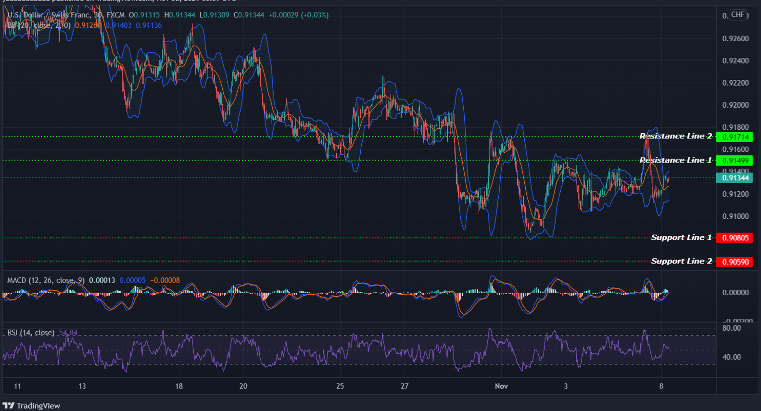
Task: Click the 0.92600 price axis label
Action: point(736,38)
